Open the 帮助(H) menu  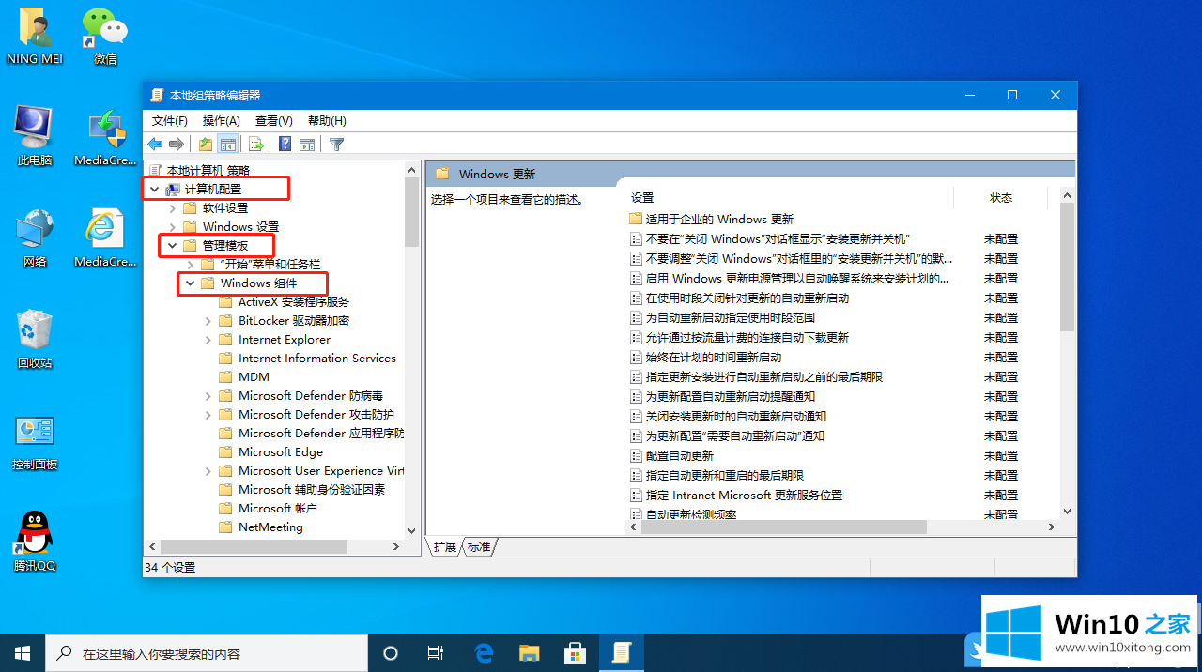pos(327,121)
